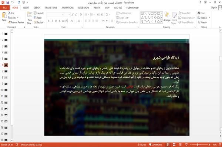Click spell check icon in status bar

click(17, 144)
